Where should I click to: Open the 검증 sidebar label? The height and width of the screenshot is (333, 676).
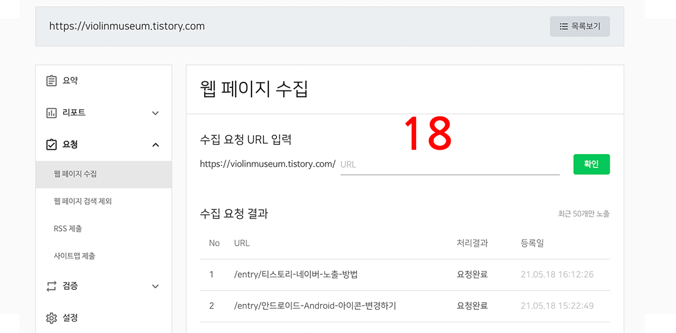pos(70,286)
